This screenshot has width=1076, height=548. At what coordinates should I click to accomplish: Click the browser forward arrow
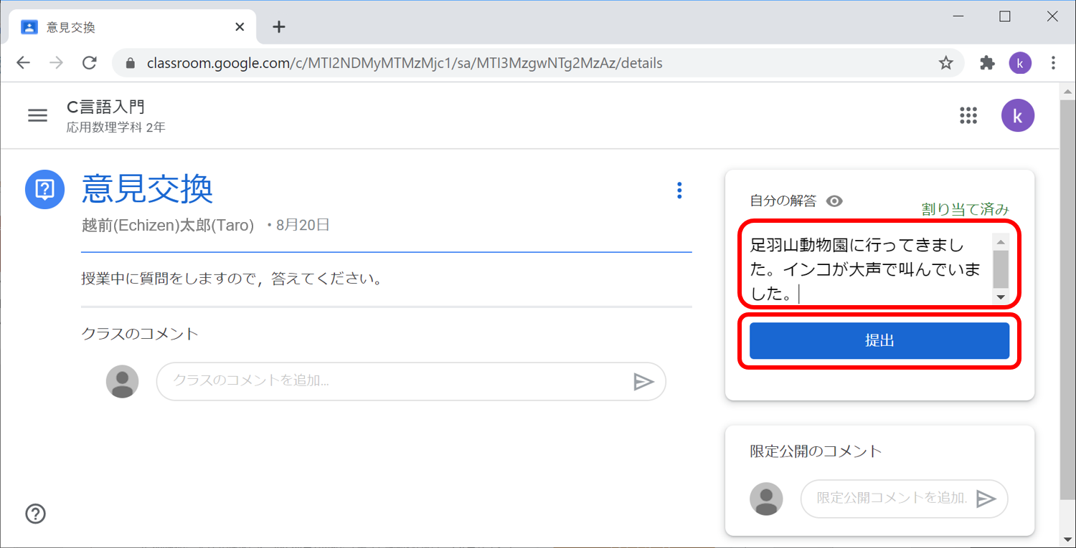coord(56,63)
